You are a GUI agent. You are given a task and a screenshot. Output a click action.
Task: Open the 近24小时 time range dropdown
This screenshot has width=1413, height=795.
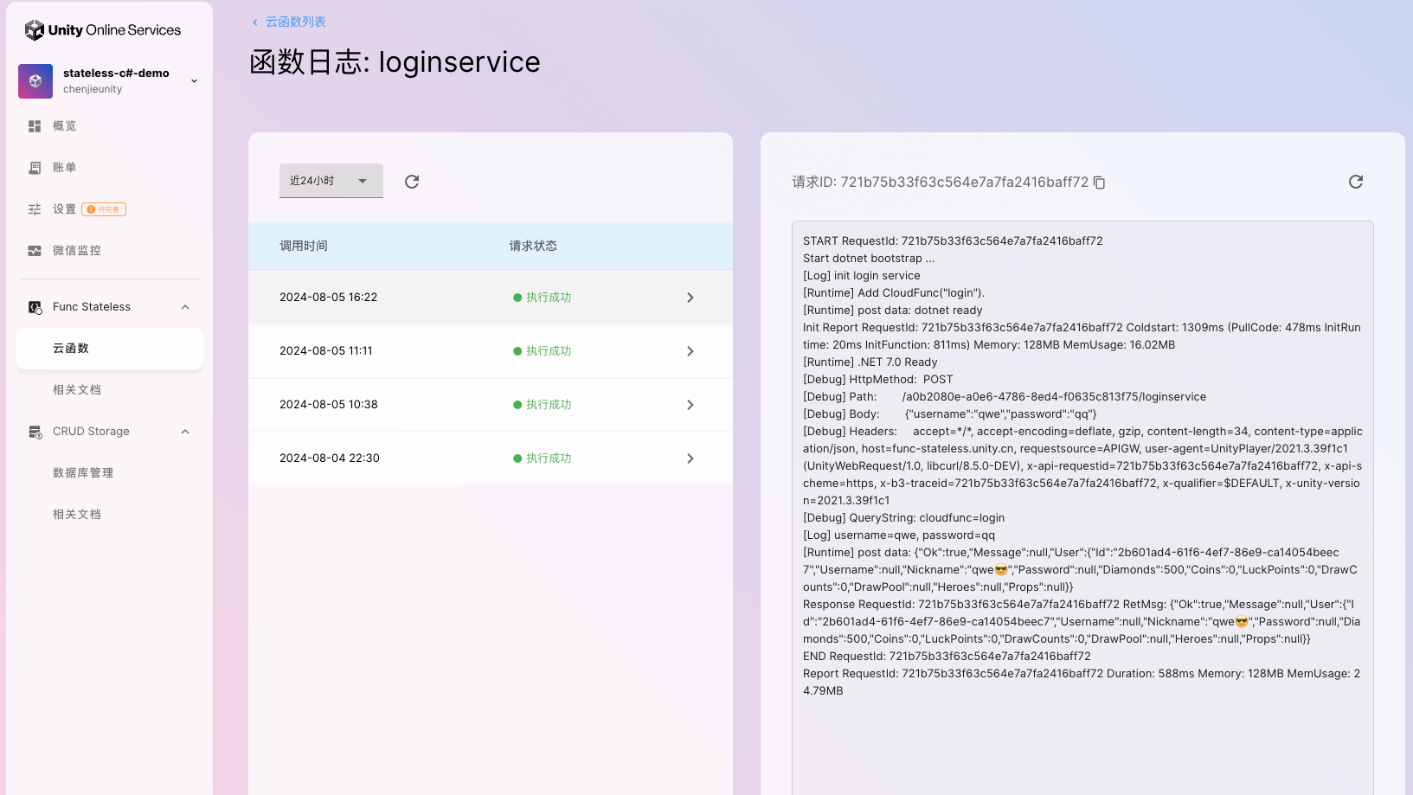coord(331,181)
